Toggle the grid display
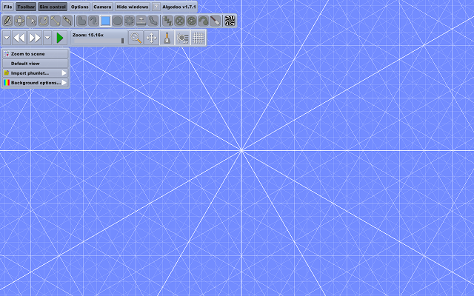474x296 pixels. (x=198, y=38)
